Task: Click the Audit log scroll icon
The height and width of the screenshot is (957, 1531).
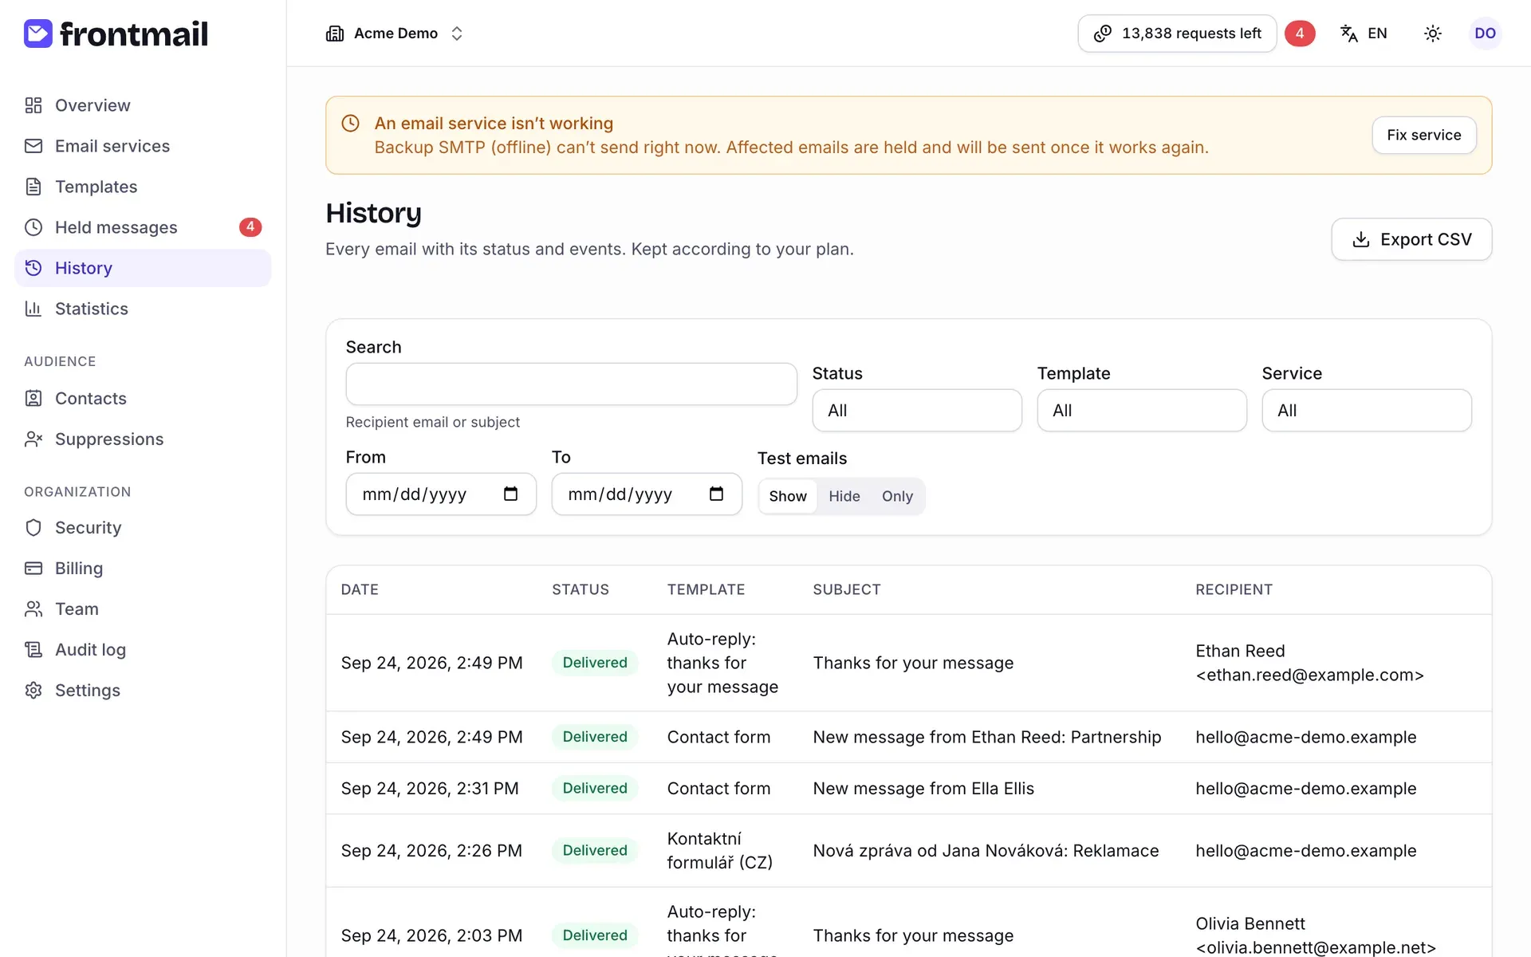Action: (33, 649)
